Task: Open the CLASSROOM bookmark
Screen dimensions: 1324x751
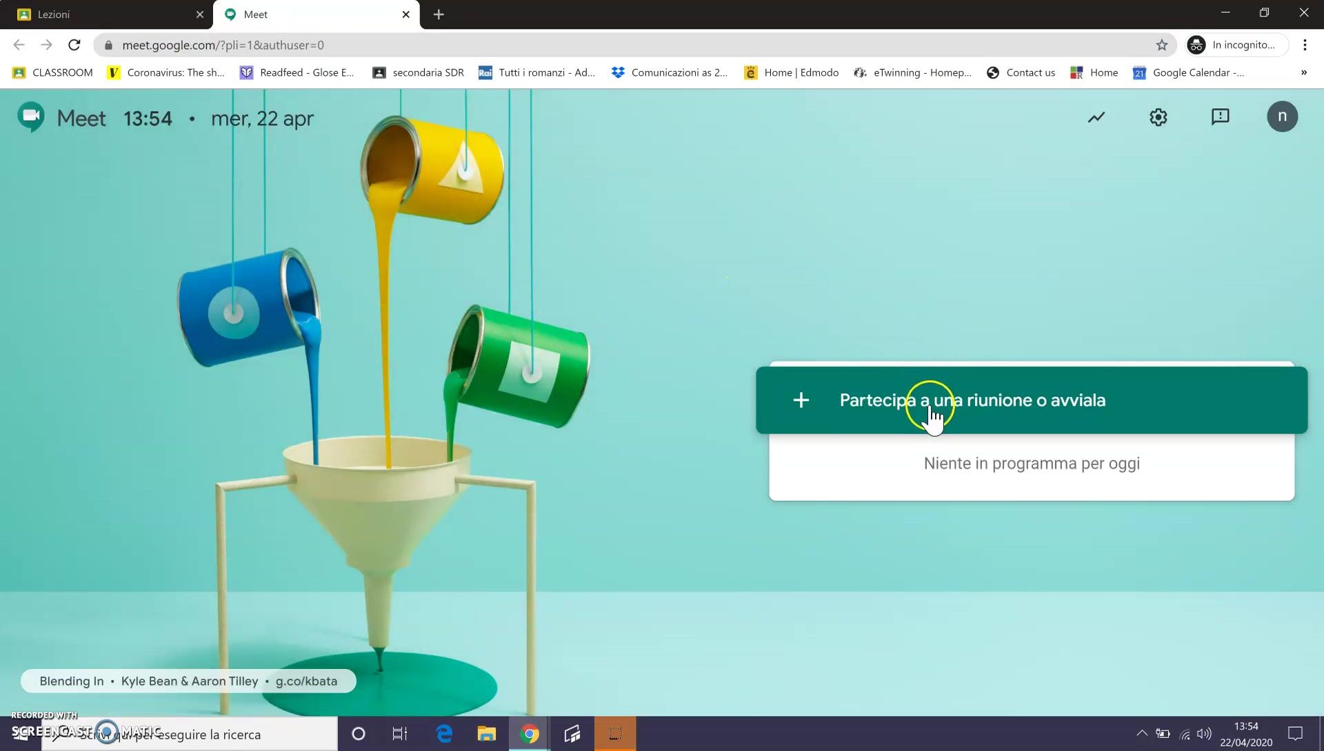Action: pos(53,72)
